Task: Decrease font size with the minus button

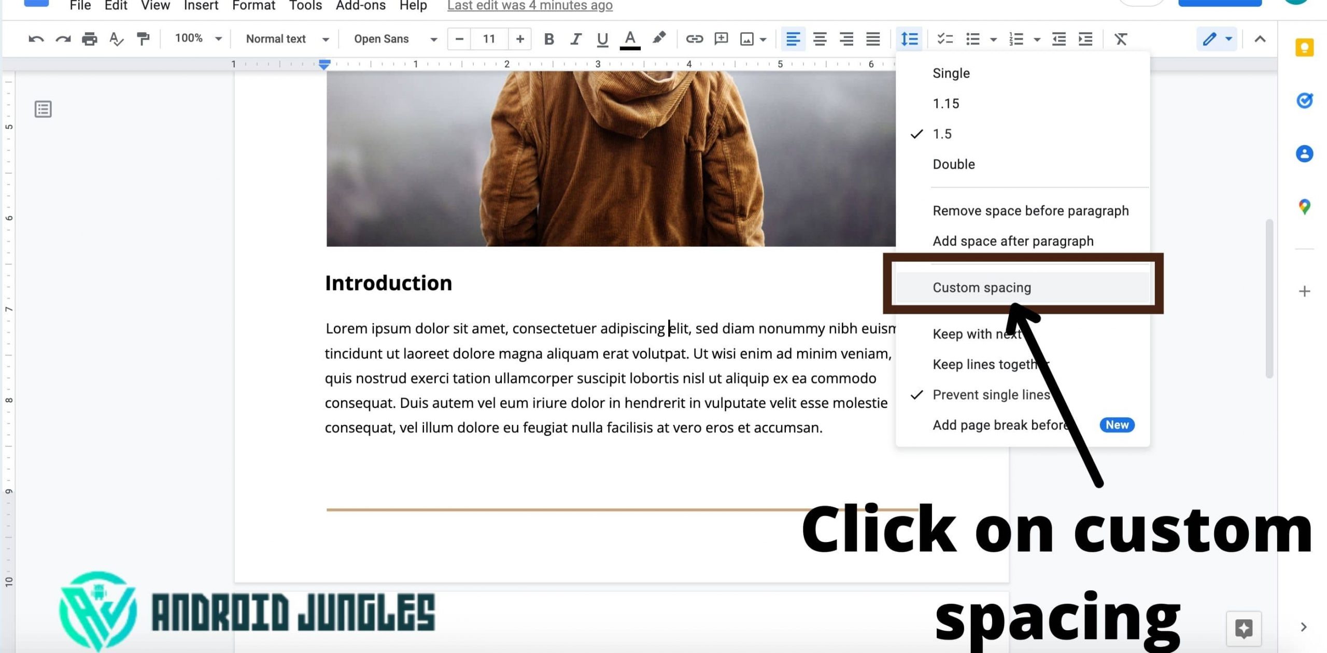Action: click(459, 39)
